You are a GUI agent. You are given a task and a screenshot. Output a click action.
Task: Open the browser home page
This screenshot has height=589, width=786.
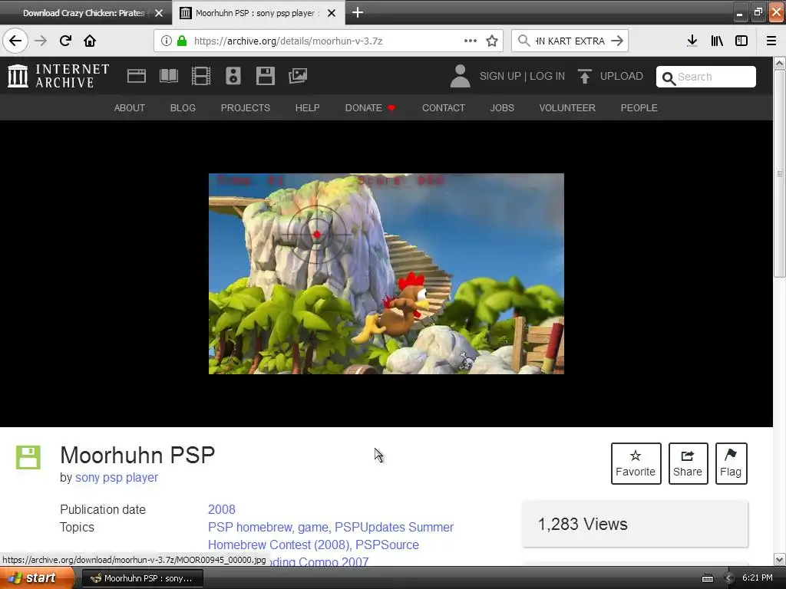click(90, 41)
